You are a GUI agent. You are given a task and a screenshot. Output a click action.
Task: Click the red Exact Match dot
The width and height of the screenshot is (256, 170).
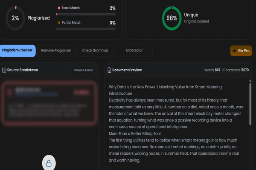click(x=59, y=8)
